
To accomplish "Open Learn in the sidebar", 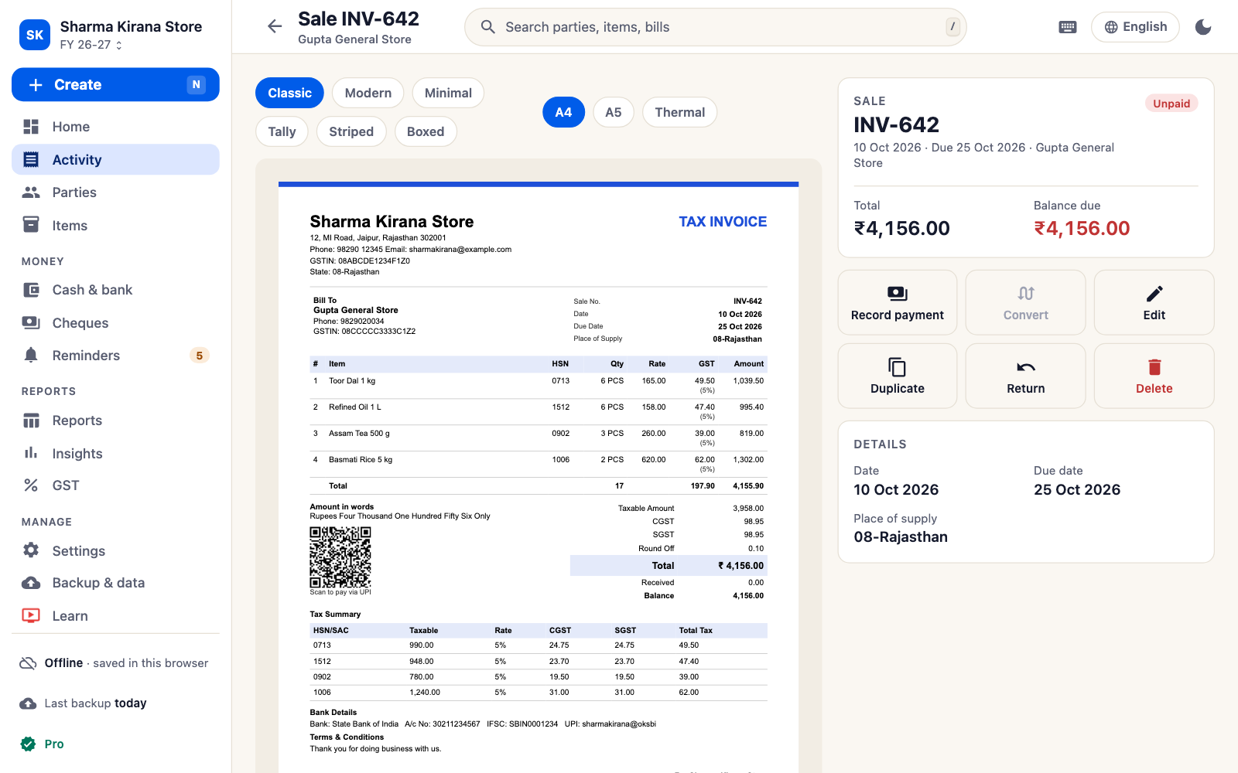I will coord(115,616).
